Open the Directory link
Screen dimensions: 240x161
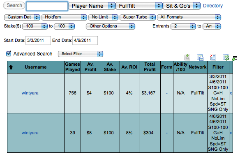coord(213,6)
